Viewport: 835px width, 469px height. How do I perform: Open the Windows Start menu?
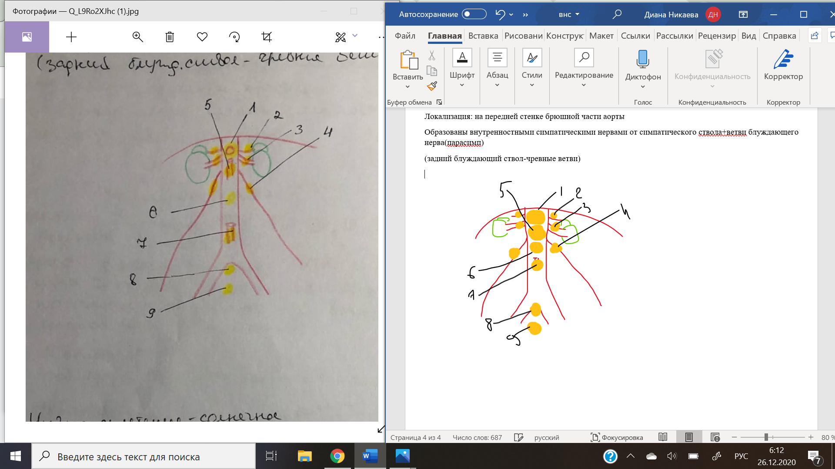(x=16, y=456)
